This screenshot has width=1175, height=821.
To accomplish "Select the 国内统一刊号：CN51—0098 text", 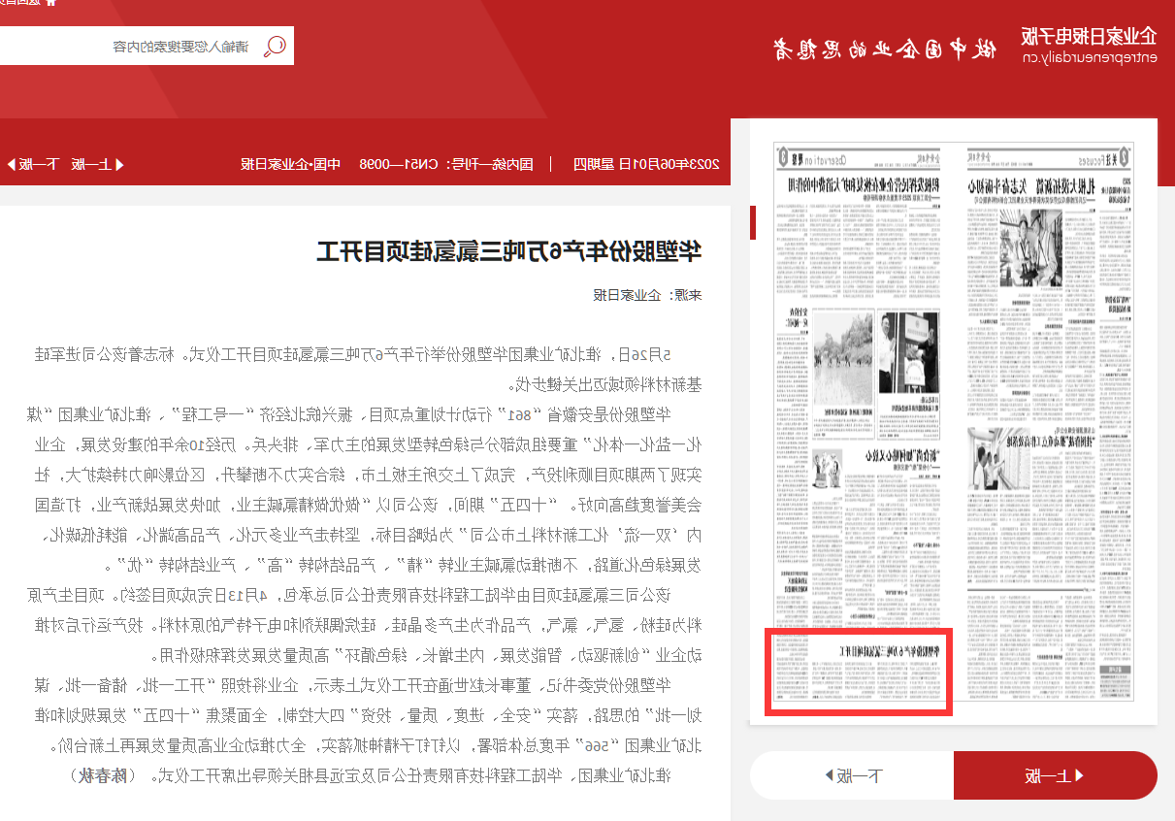I will pos(447,164).
